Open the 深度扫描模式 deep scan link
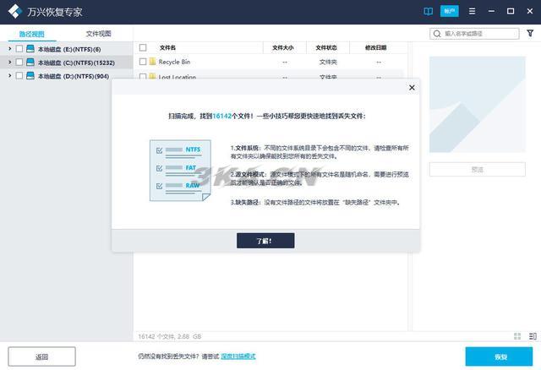Image resolution: width=541 pixels, height=370 pixels. tap(238, 356)
